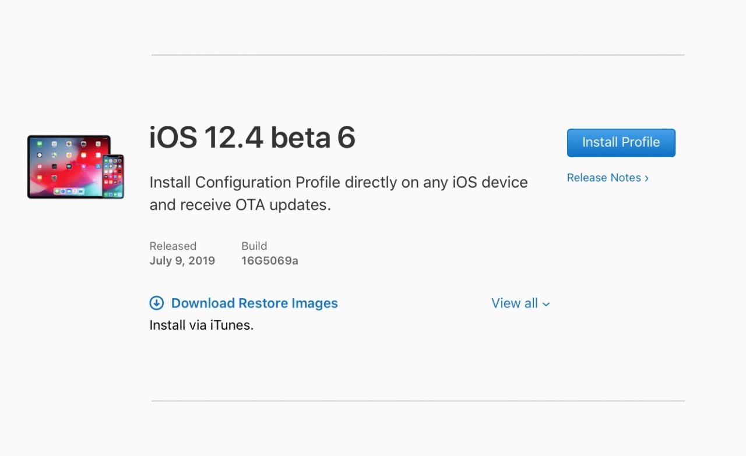Click the Install Configuration Profile description line
The height and width of the screenshot is (456, 746).
pos(338,182)
